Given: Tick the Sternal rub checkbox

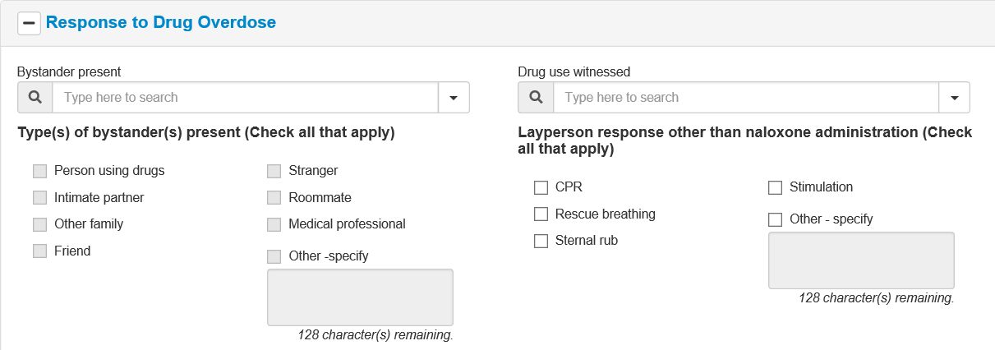Looking at the screenshot, I should click(541, 242).
